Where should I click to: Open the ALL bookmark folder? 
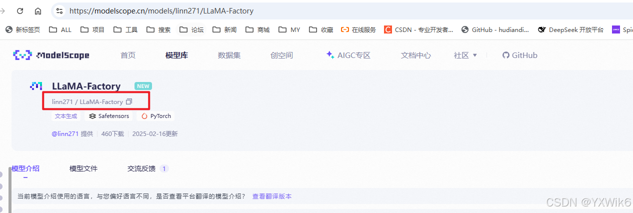point(60,29)
